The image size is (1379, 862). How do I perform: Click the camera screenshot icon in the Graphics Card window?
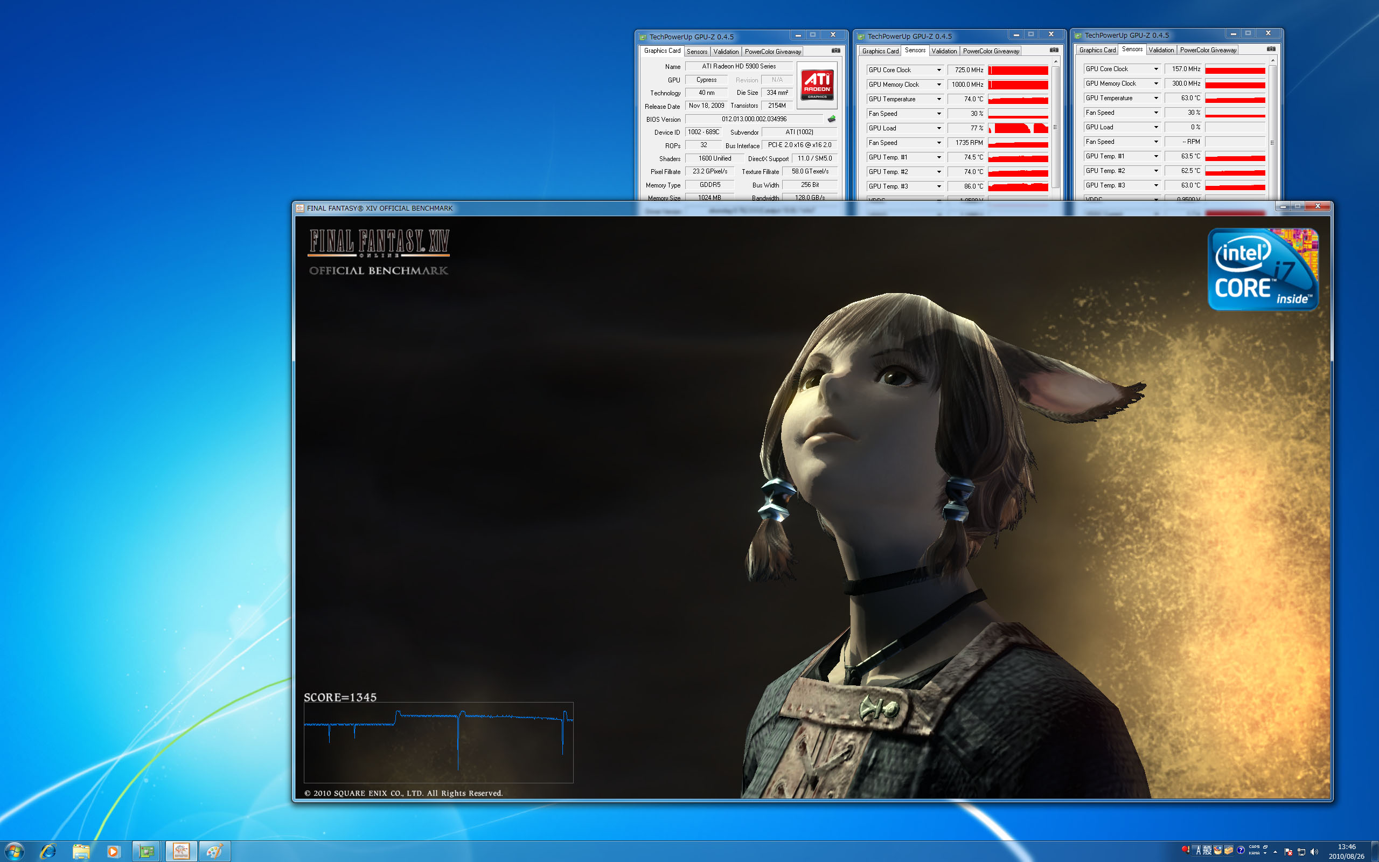point(835,51)
